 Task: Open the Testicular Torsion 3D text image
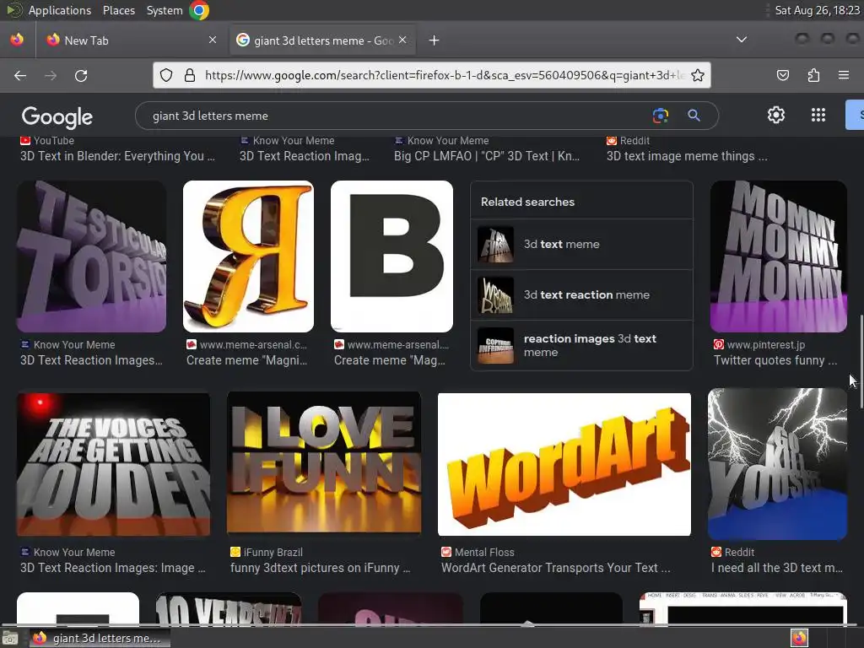pos(91,256)
